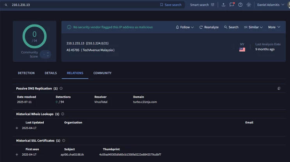
Task: Click the subject api06.chat5188.tk
Action: (72, 155)
